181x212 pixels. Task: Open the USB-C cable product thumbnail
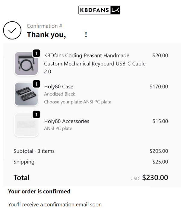click(x=26, y=64)
